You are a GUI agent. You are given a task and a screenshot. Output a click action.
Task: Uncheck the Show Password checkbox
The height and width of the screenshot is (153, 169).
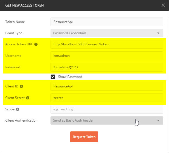[53, 77]
